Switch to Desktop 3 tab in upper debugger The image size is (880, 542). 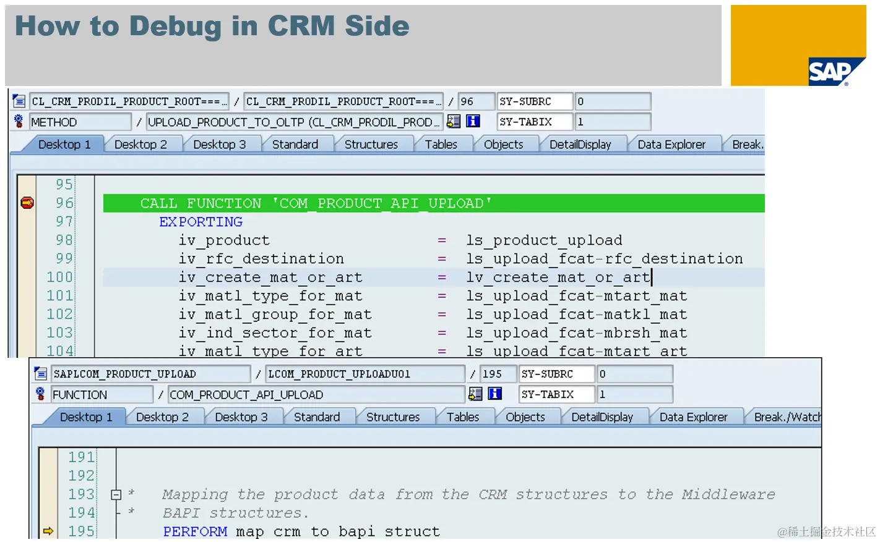pyautogui.click(x=219, y=144)
